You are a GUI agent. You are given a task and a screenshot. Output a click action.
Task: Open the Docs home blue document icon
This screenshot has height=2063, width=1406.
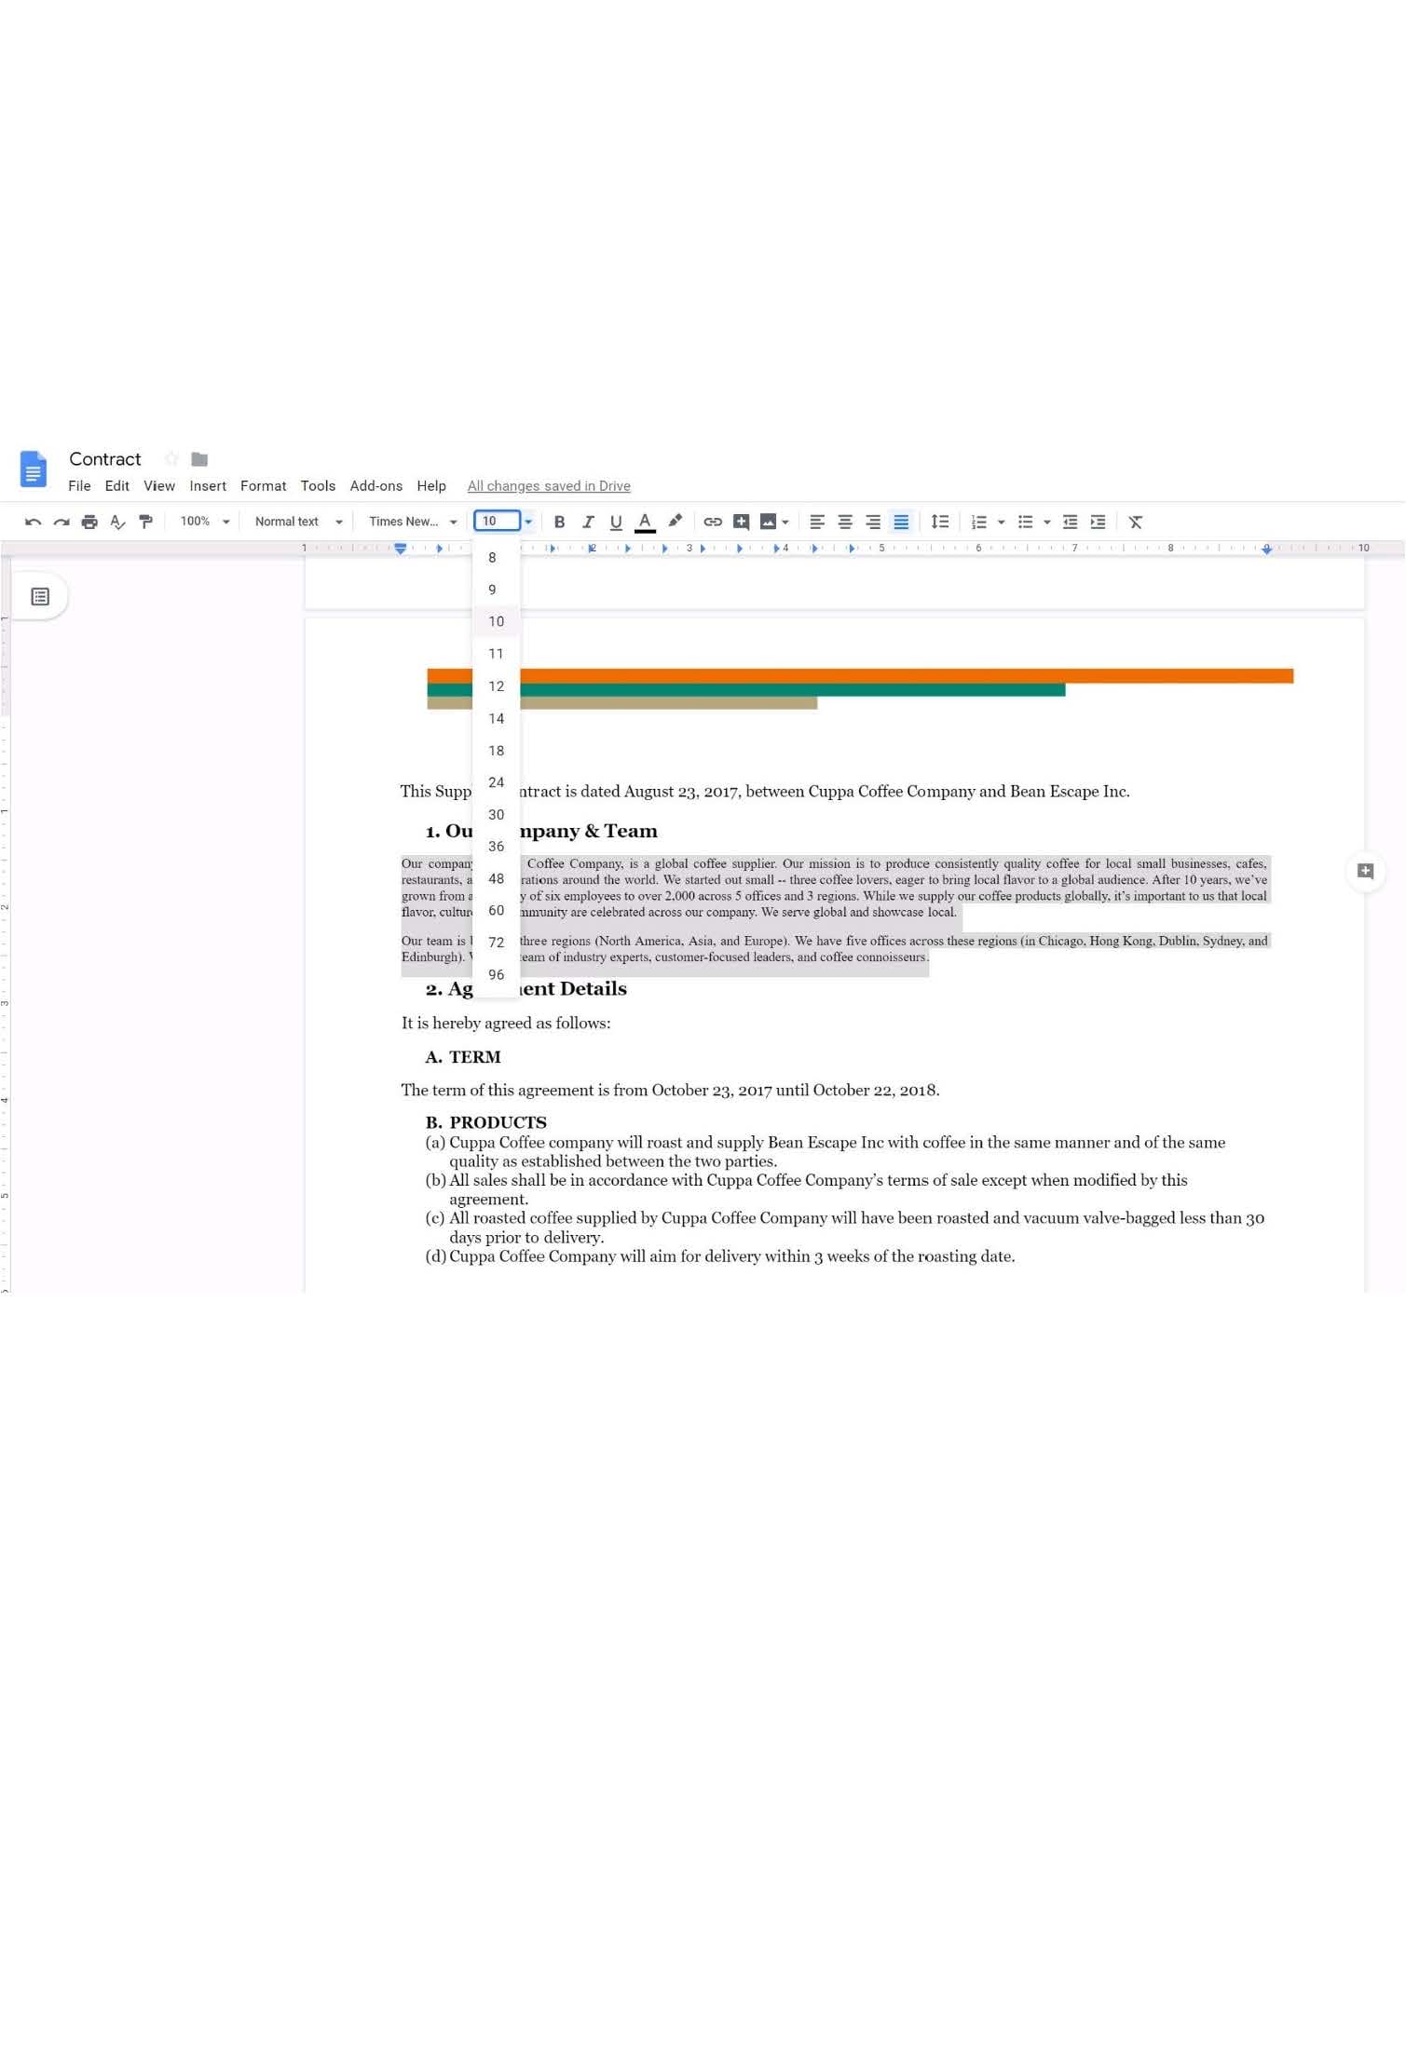click(34, 468)
